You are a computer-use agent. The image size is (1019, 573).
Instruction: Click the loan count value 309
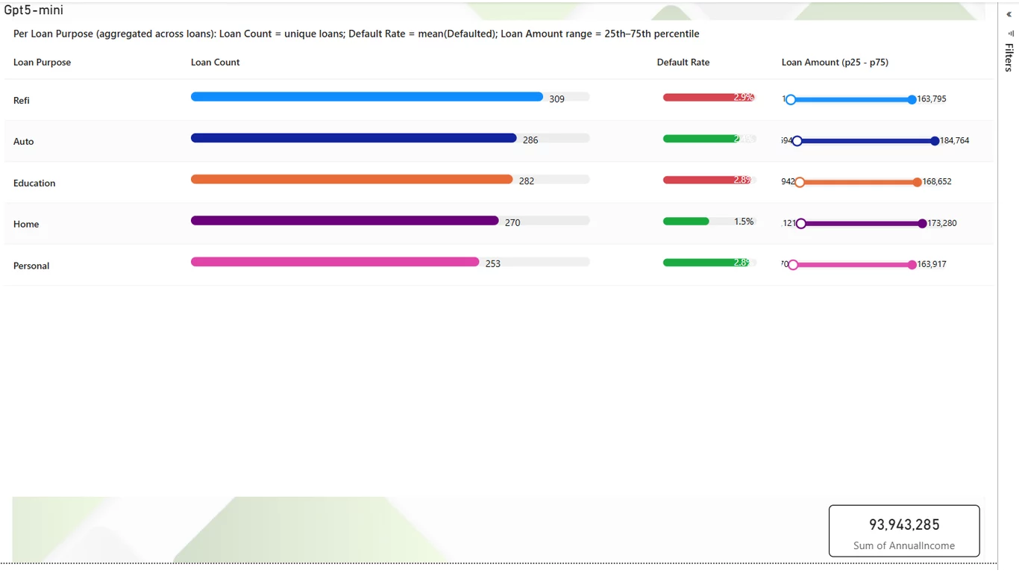556,98
